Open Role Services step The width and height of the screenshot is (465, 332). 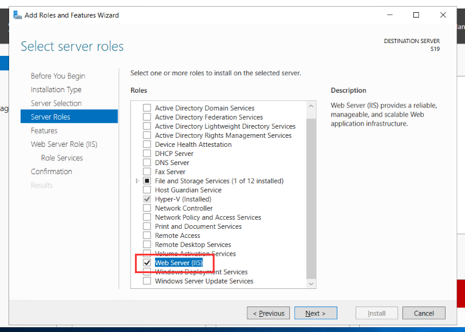click(62, 158)
